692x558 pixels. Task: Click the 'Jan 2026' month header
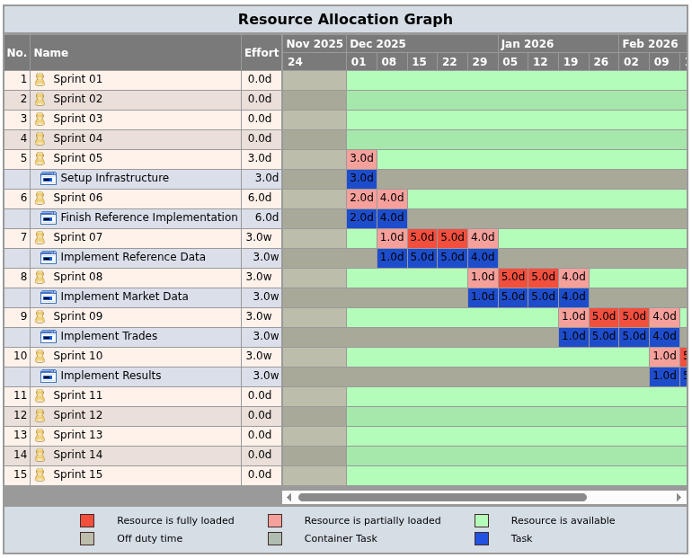click(x=559, y=44)
